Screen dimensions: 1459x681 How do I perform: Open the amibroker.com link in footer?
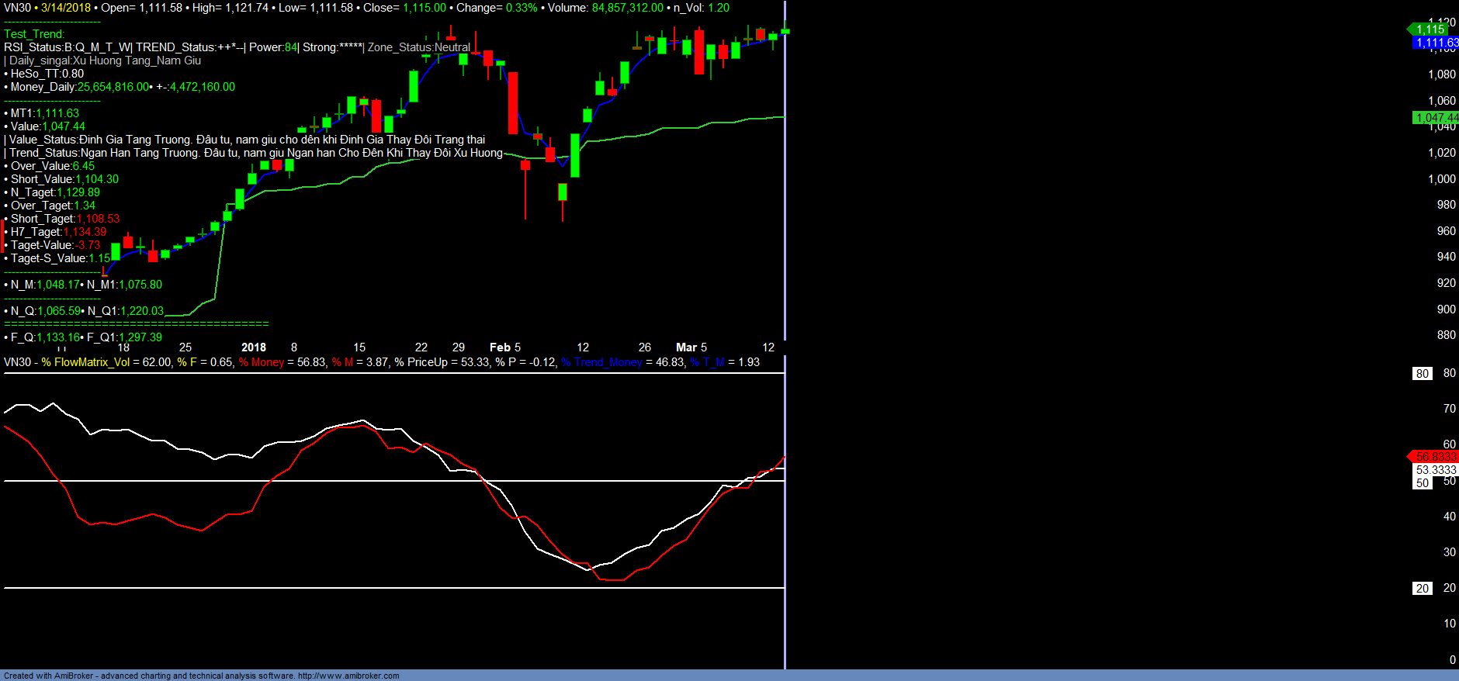348,676
